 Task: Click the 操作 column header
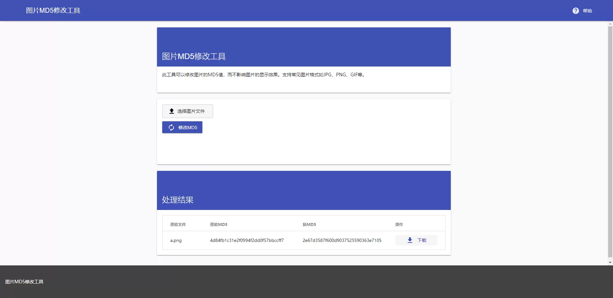click(x=399, y=225)
